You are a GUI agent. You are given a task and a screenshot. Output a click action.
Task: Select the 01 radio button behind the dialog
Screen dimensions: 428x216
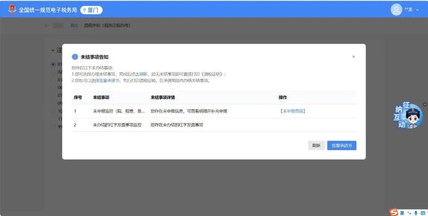tap(53, 64)
